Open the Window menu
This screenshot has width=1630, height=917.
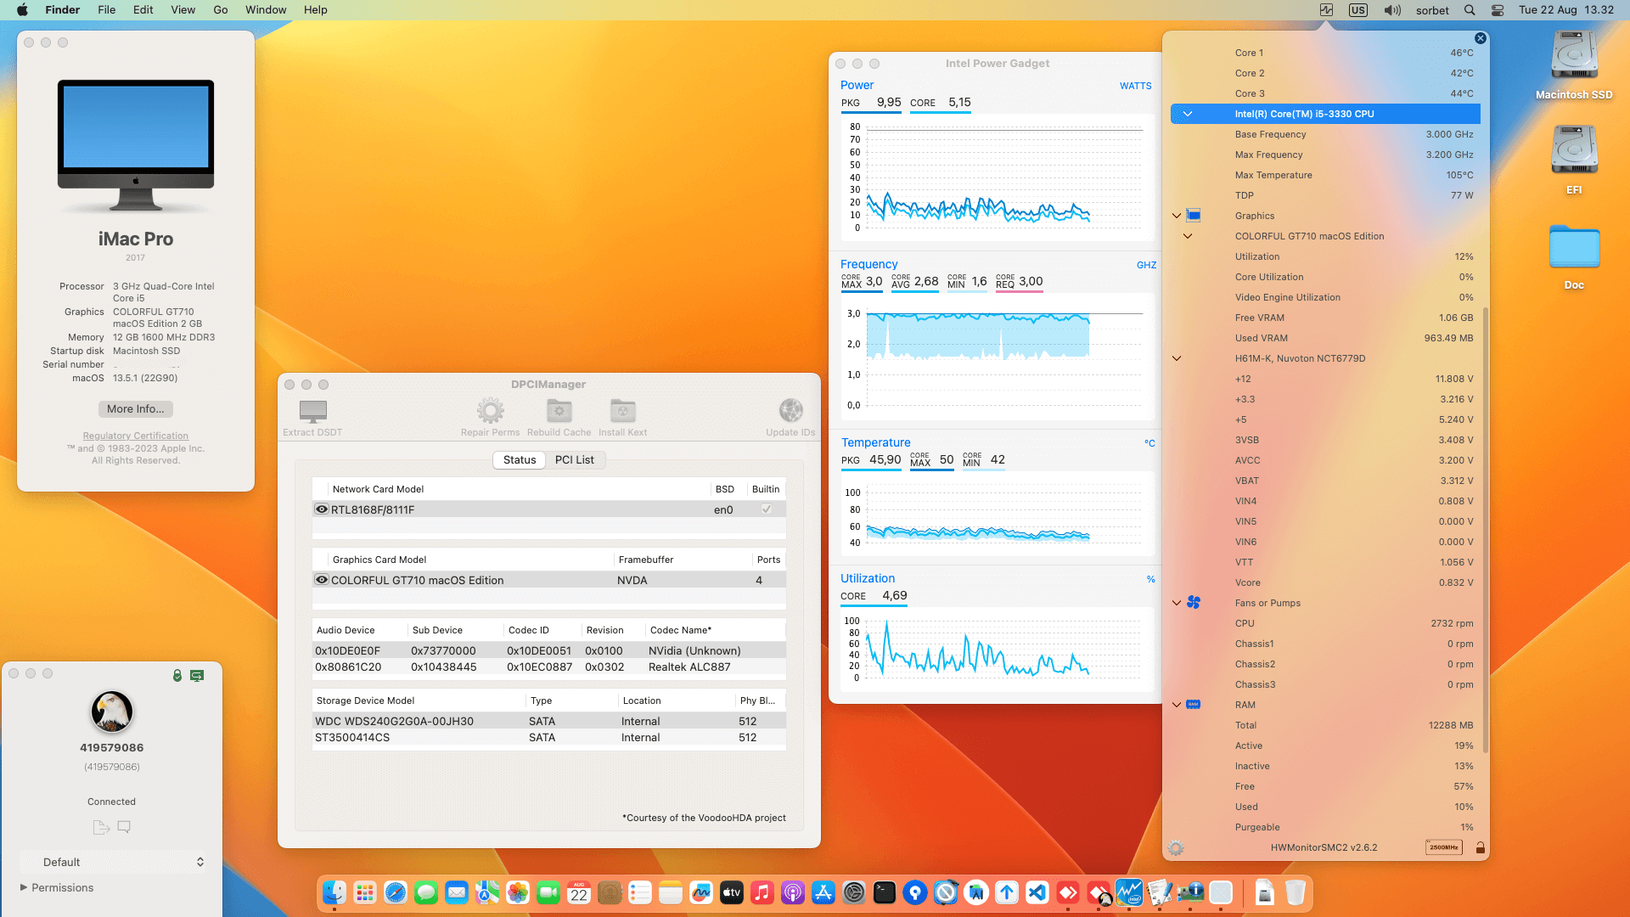pyautogui.click(x=266, y=10)
